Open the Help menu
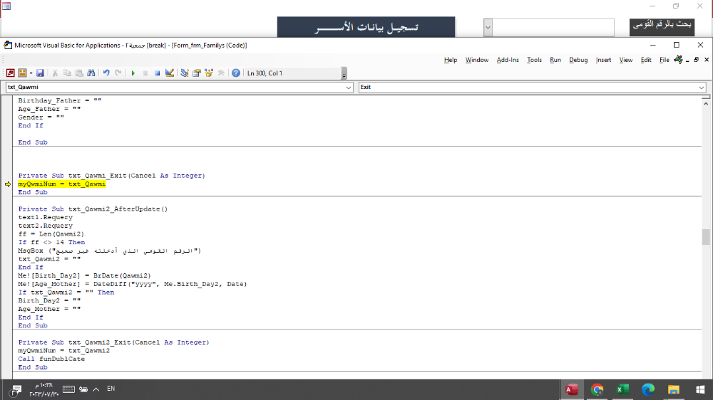 click(x=451, y=60)
